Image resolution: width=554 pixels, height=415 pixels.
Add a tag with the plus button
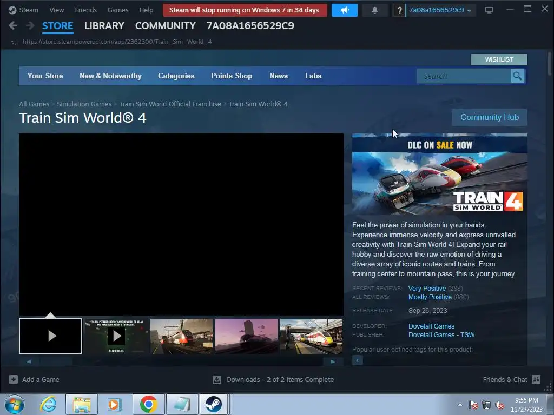click(x=358, y=360)
